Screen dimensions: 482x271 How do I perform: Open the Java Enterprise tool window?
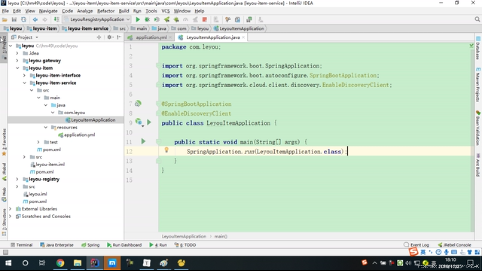pyautogui.click(x=57, y=245)
